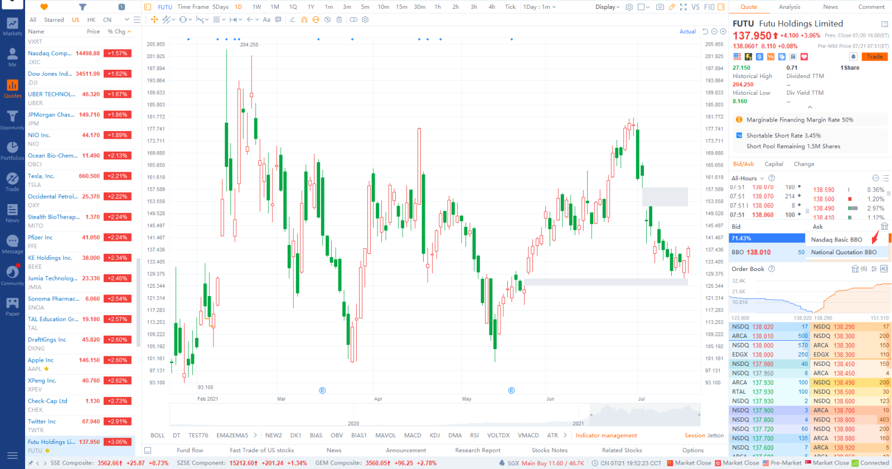Viewport: 892px width, 469px height.
Task: Open Indicator management link
Action: (x=606, y=436)
